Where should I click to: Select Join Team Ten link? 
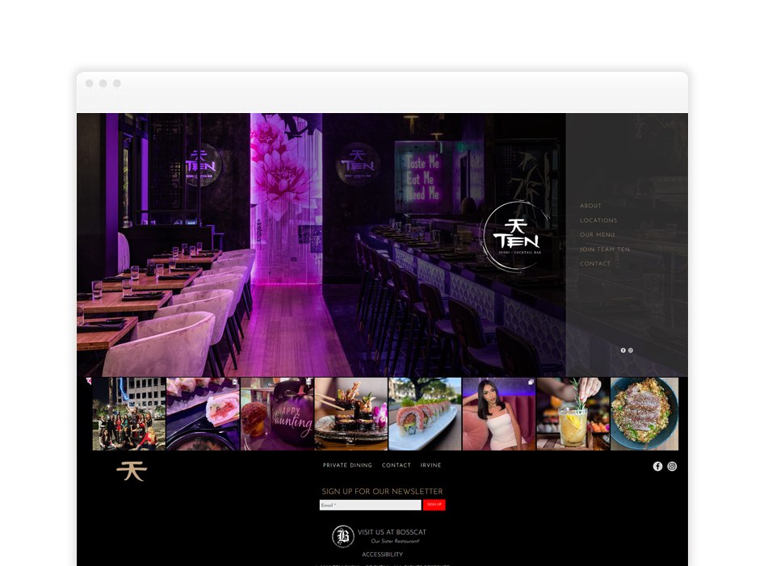604,249
